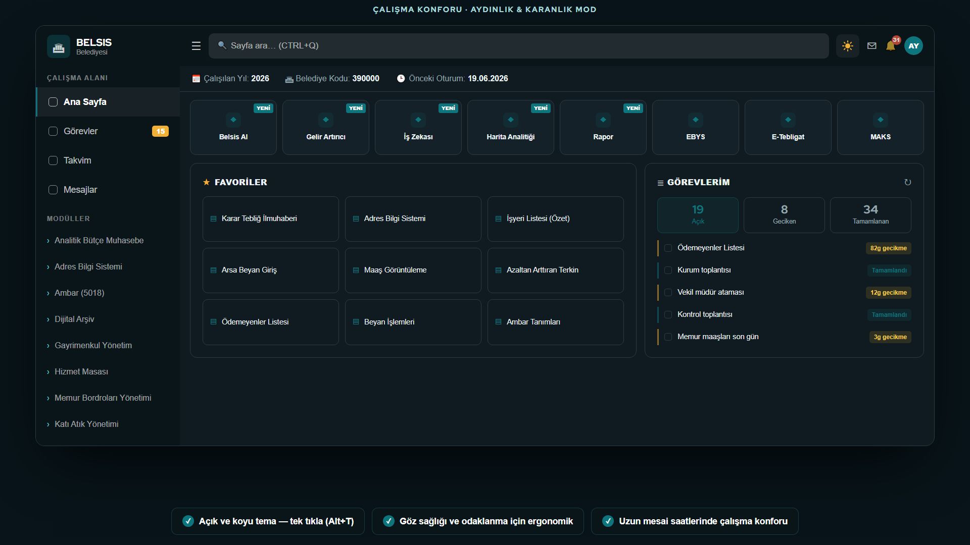Screen dimensions: 970x545
Task: Open Takvim from the sidebar
Action: coord(108,160)
